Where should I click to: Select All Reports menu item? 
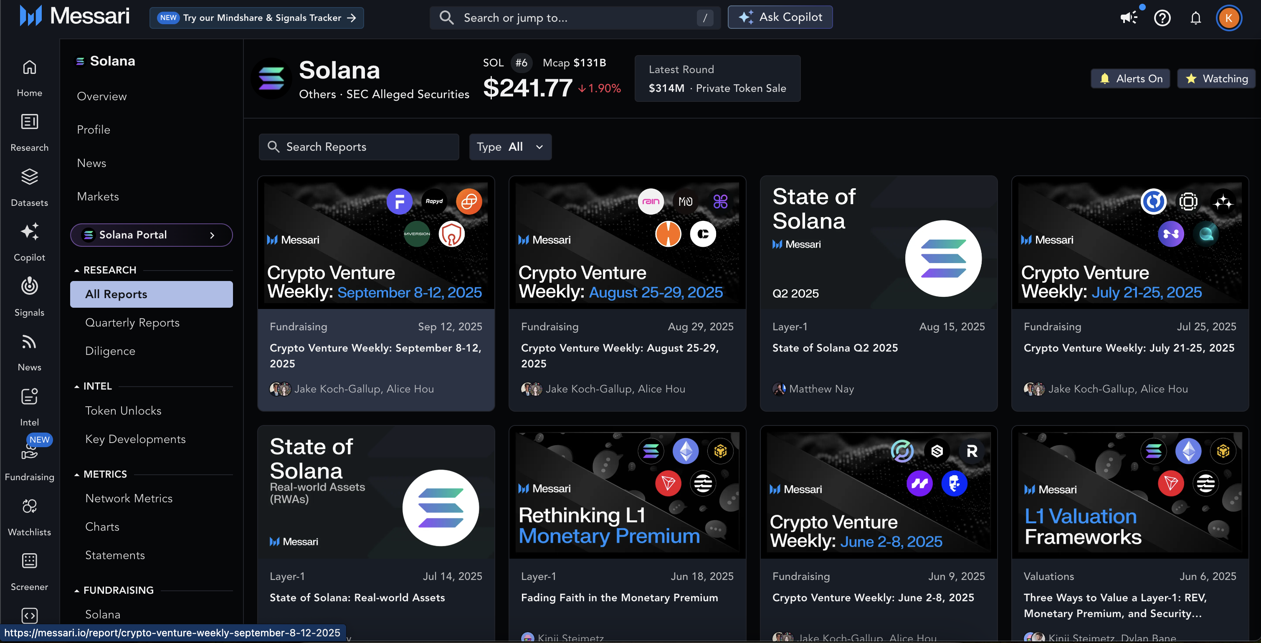151,294
